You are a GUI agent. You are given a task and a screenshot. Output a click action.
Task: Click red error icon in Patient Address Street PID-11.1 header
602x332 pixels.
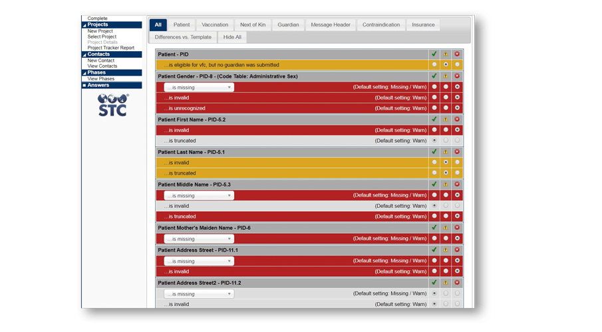point(457,250)
